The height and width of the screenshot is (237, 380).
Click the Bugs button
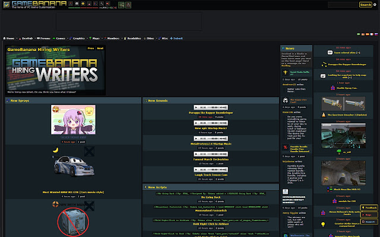[x=369, y=214]
